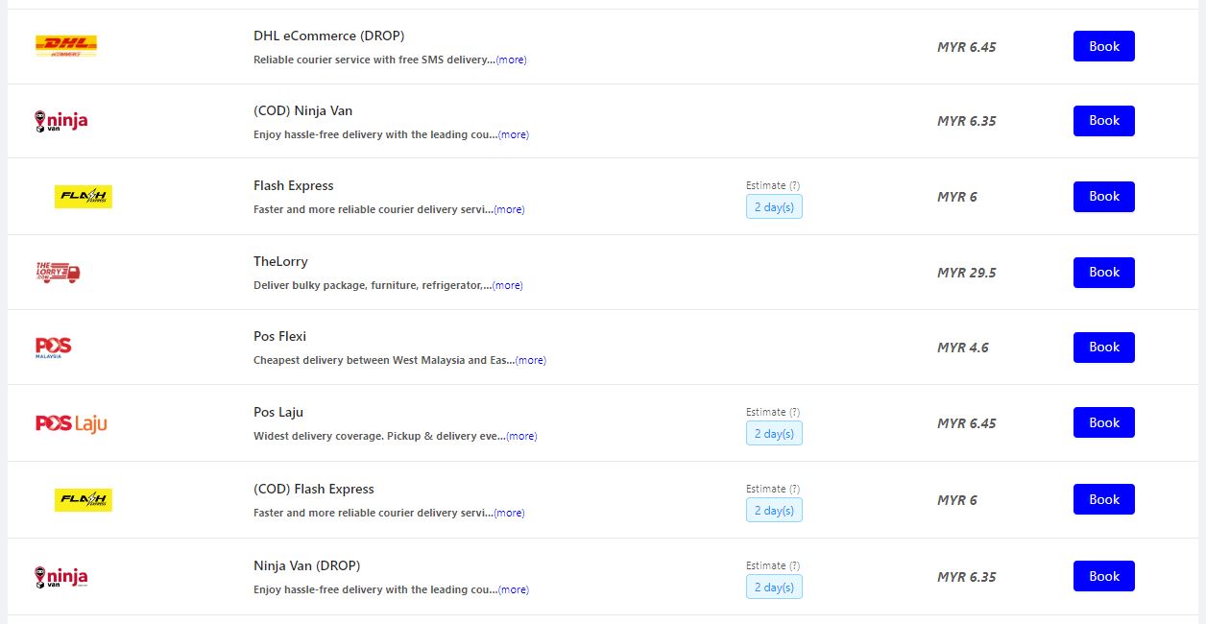
Task: Click 'Reliable courier service with free SMS' description
Action: (374, 60)
